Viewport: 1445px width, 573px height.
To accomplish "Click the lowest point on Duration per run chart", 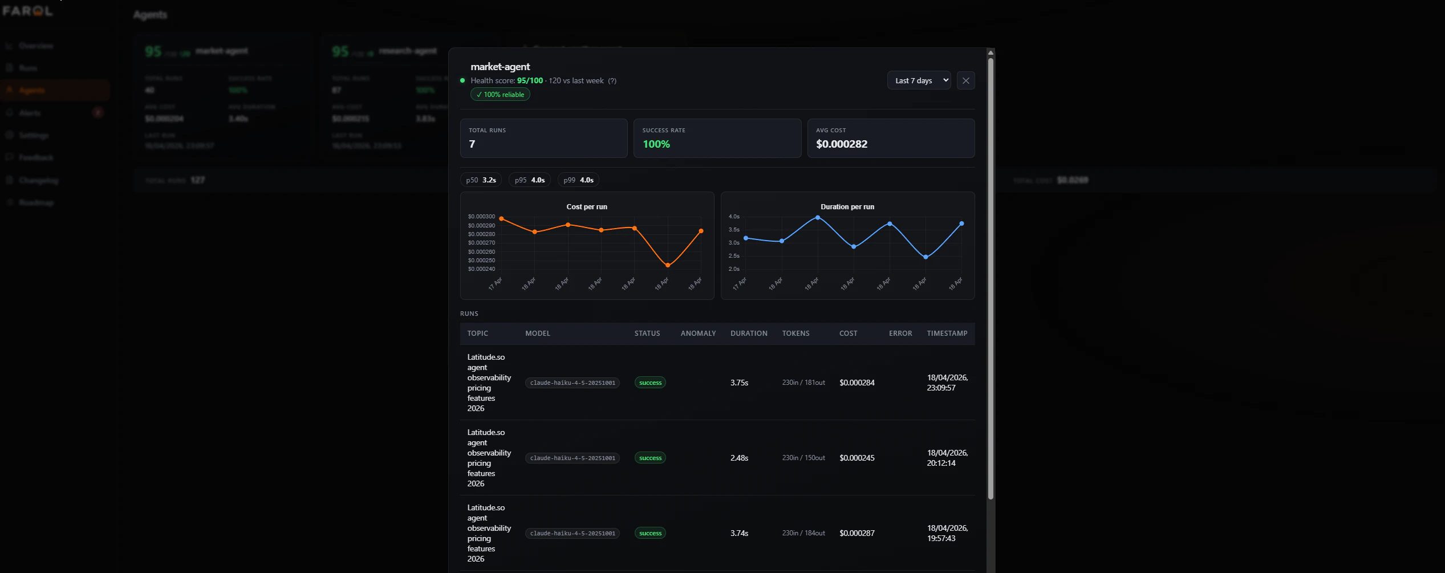I will click(926, 257).
